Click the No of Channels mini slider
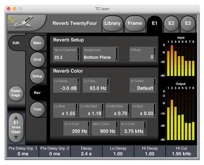 pos(78,54)
